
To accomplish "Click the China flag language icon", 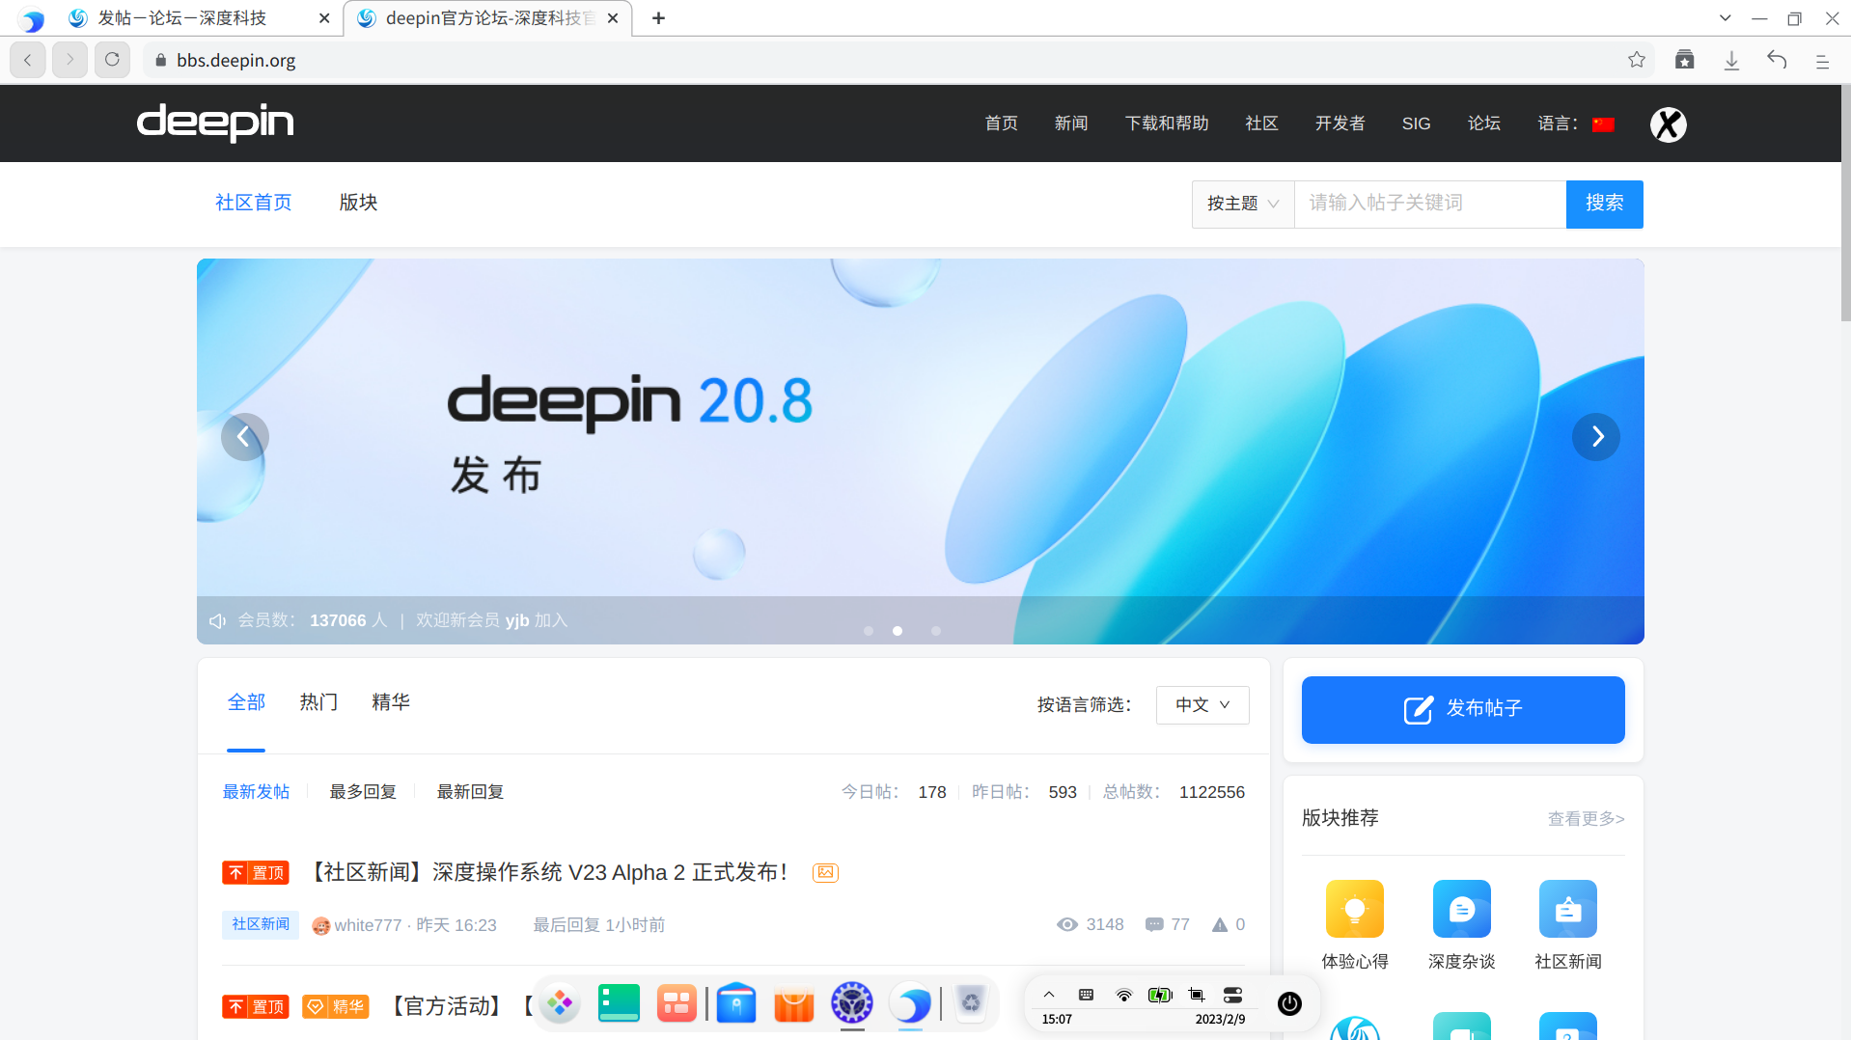I will coord(1603,124).
